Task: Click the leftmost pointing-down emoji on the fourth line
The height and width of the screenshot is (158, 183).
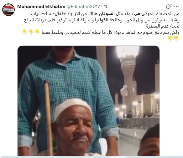Action: (x=25, y=32)
